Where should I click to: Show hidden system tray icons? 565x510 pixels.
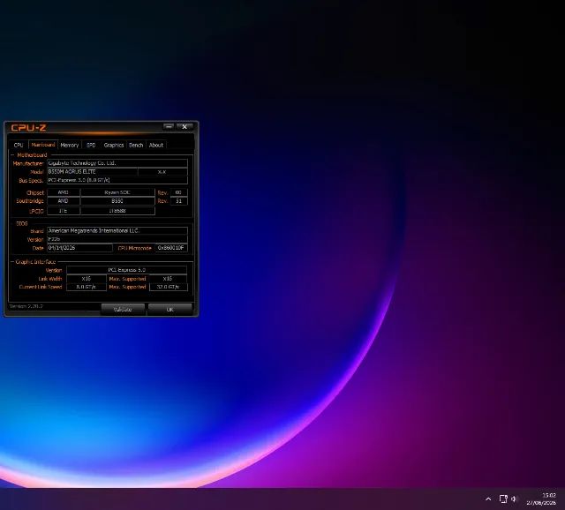pyautogui.click(x=488, y=499)
